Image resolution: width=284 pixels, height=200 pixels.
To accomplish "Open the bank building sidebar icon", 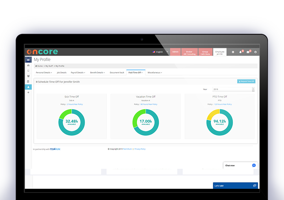I will (x=28, y=82).
